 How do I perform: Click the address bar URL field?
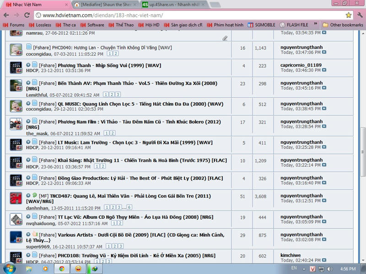(x=190, y=16)
